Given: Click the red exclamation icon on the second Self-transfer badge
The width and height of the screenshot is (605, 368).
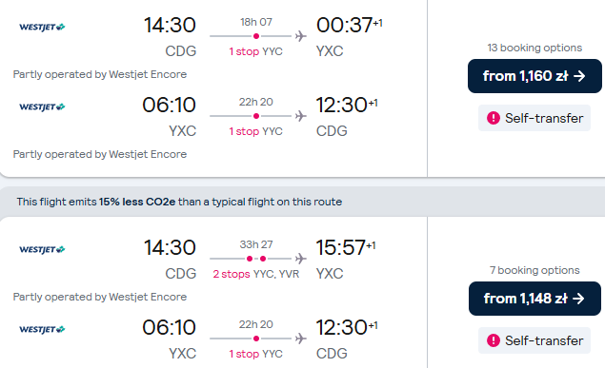Looking at the screenshot, I should pyautogui.click(x=494, y=340).
